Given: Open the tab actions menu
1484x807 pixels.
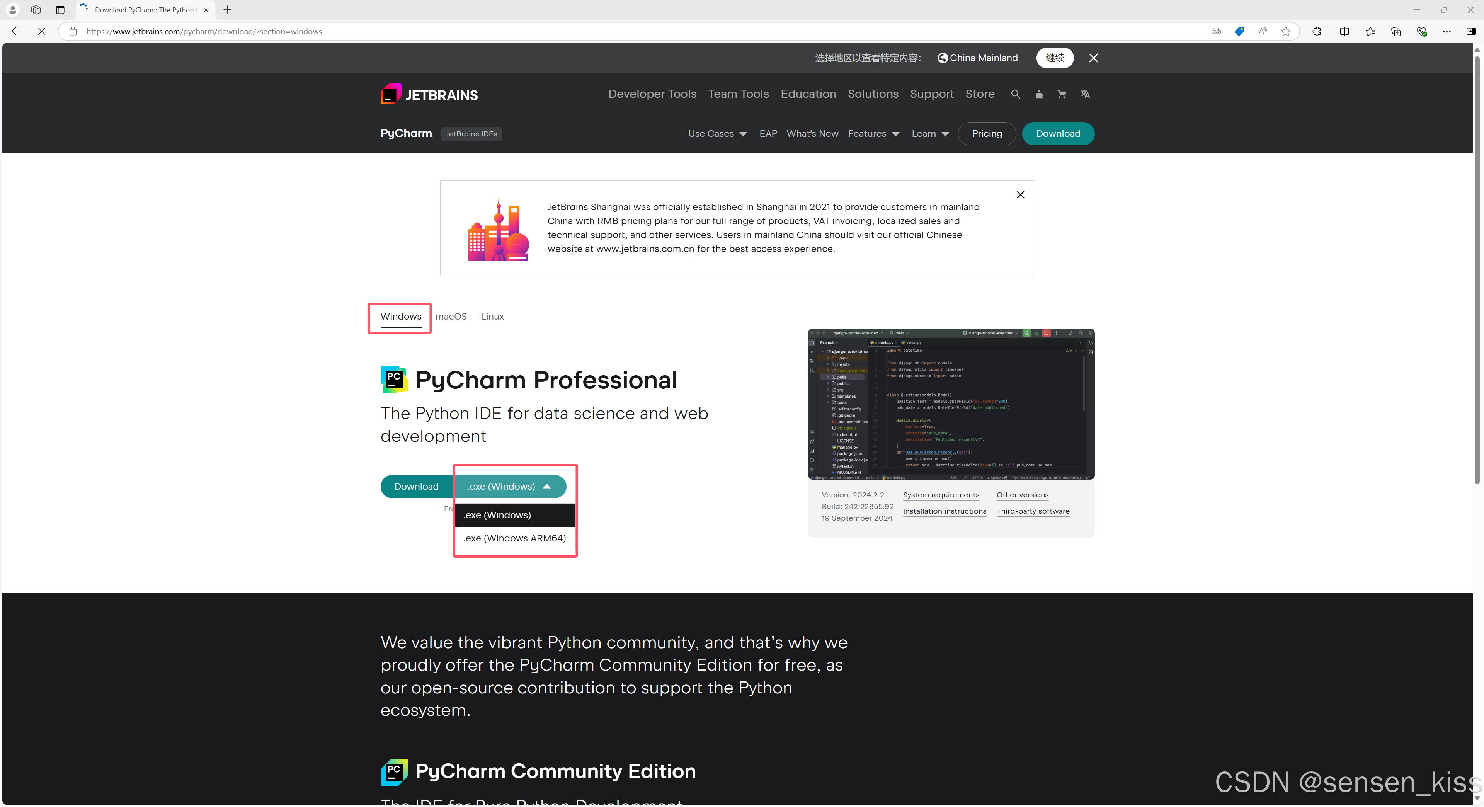Looking at the screenshot, I should 60,10.
